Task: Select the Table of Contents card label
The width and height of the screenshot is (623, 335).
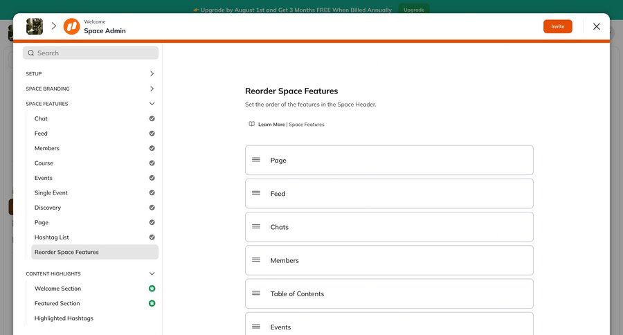Action: [x=297, y=293]
